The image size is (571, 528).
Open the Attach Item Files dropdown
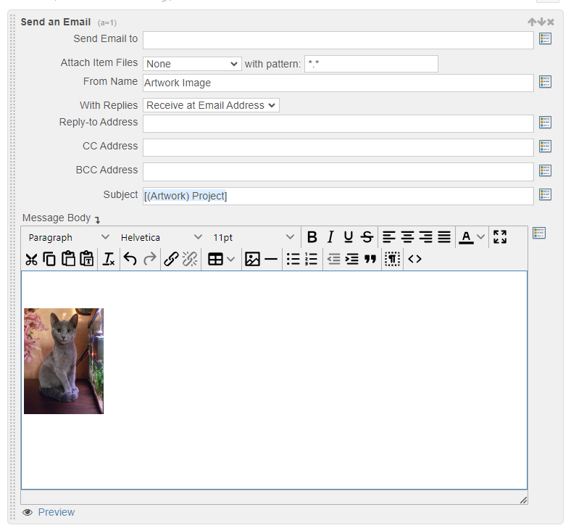coord(192,64)
